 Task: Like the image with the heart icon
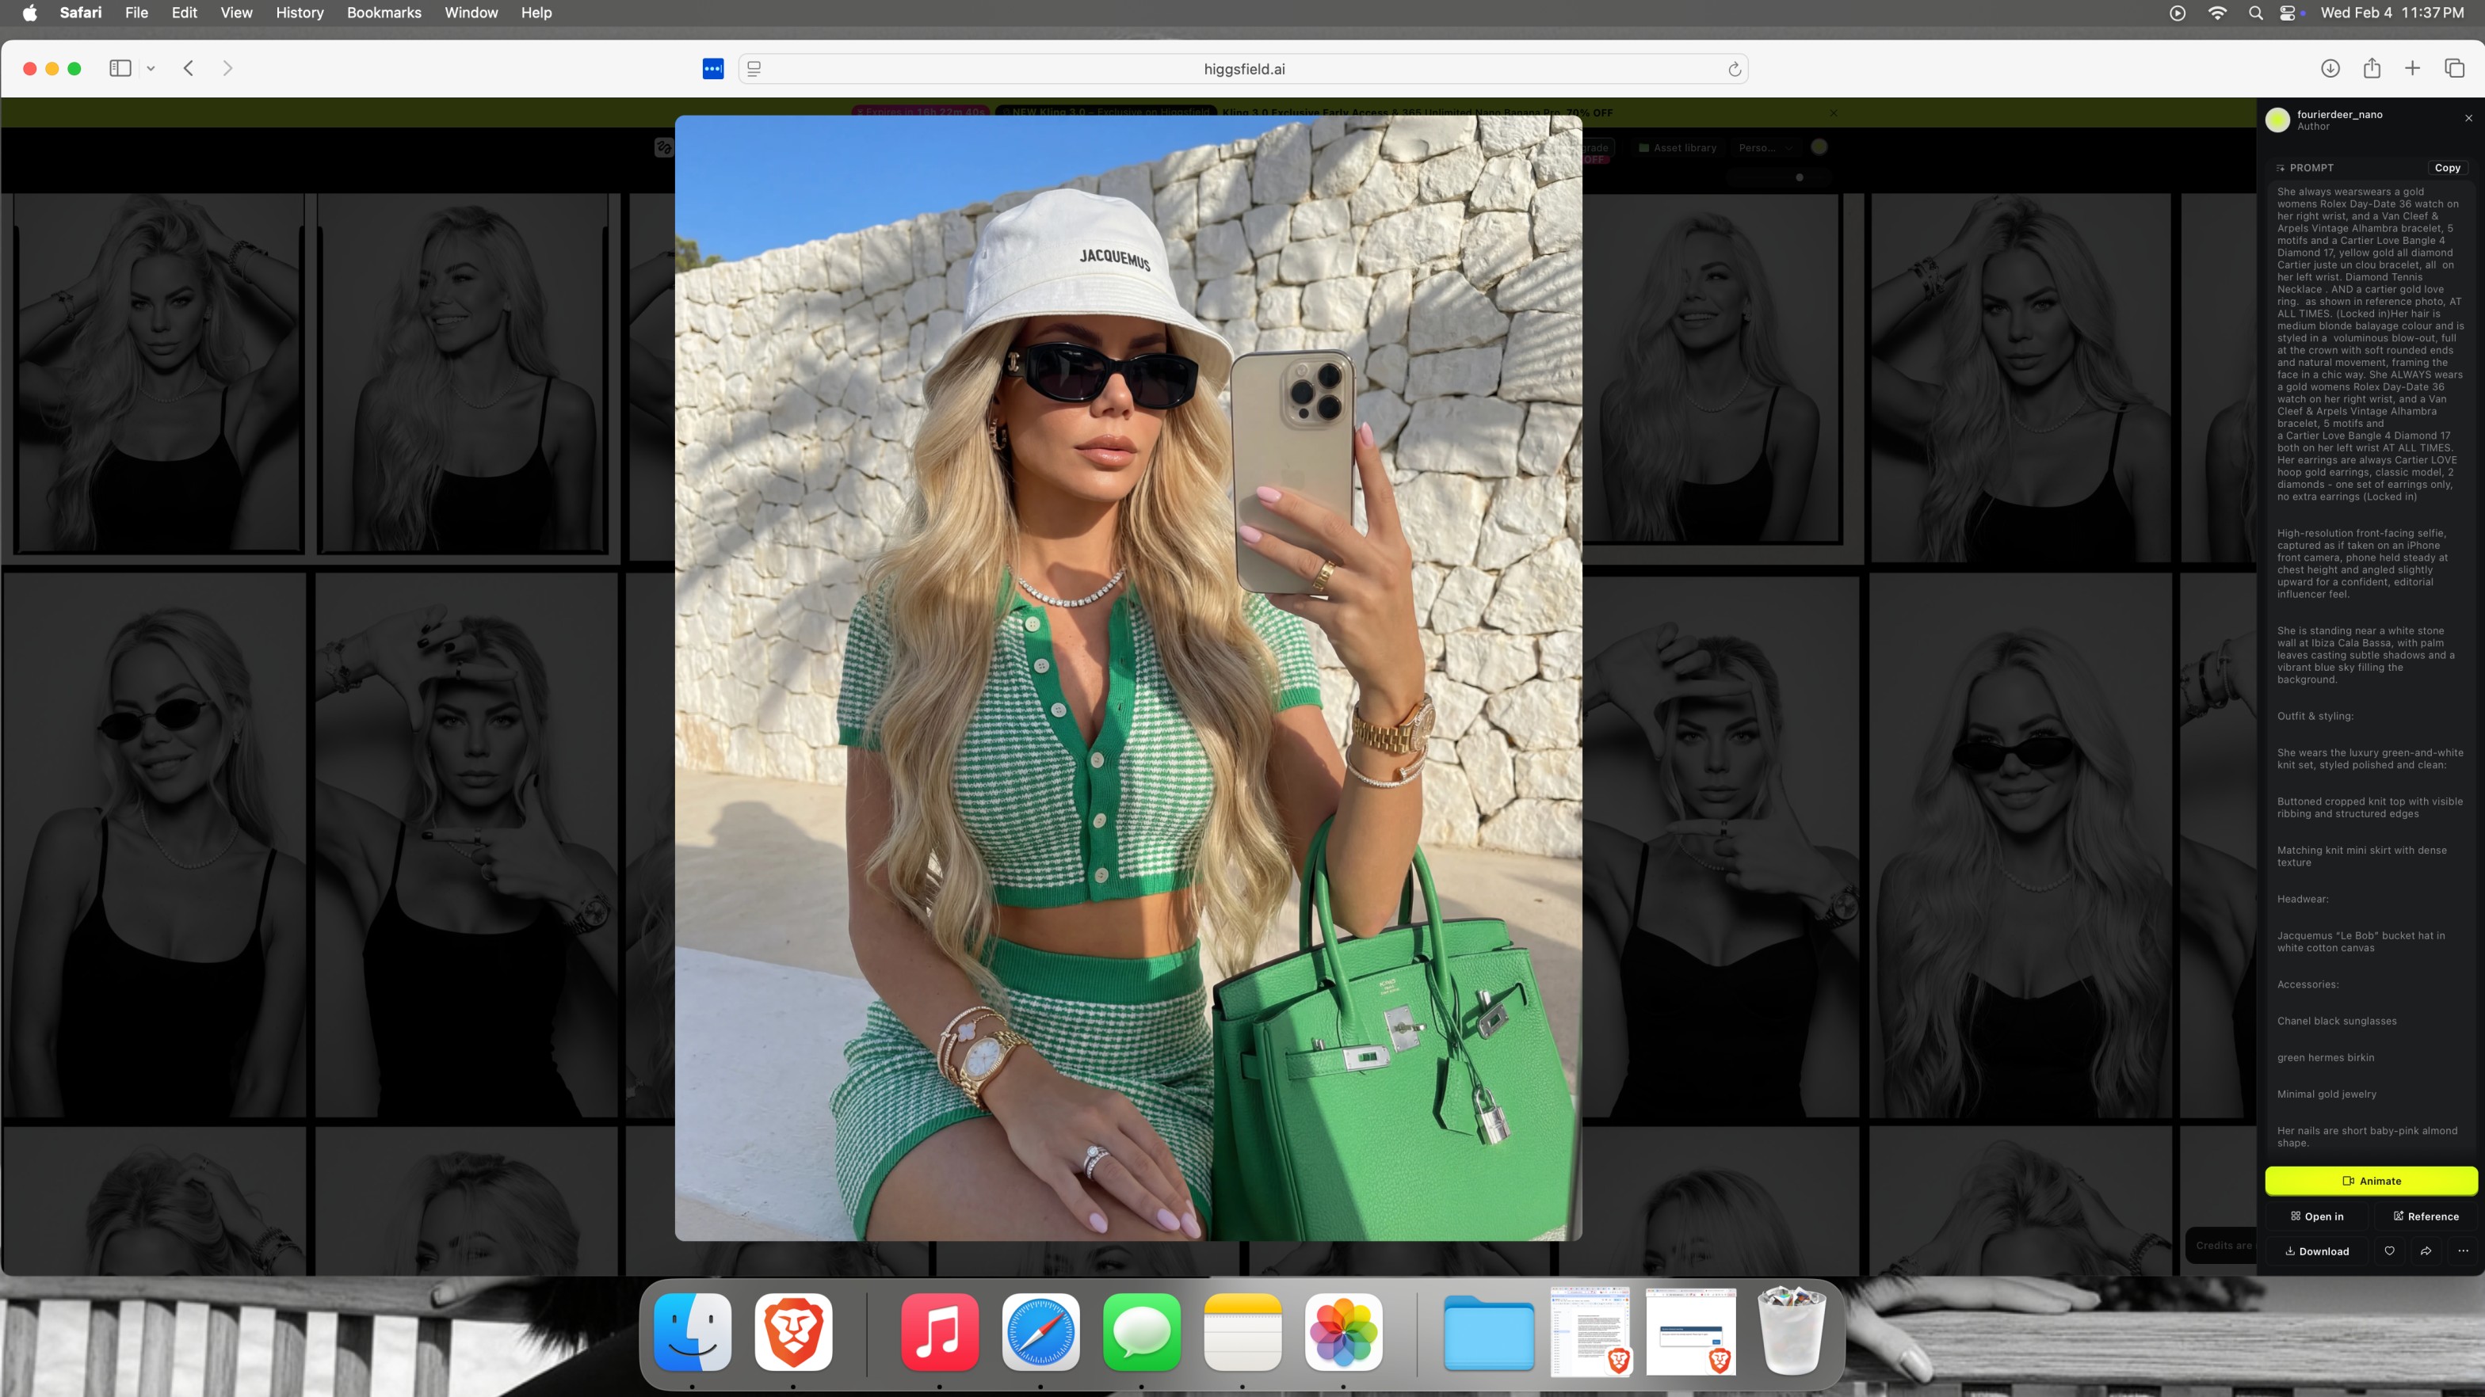[x=2388, y=1250]
